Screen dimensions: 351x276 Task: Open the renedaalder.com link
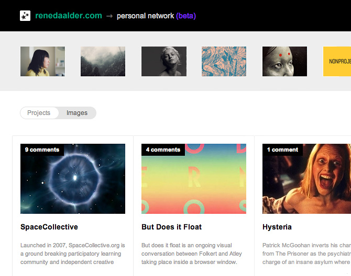coord(69,16)
